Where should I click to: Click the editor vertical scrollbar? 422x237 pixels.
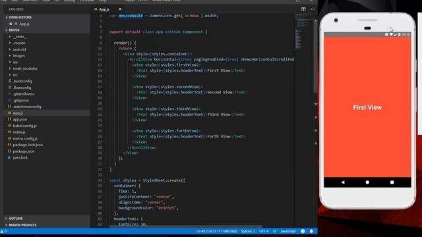pyautogui.click(x=316, y=57)
